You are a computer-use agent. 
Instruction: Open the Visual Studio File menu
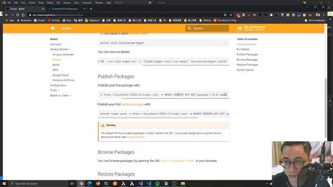click(x=9, y=3)
